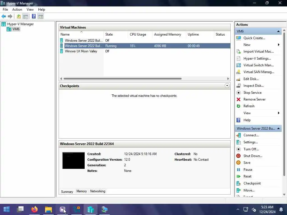This screenshot has height=215, width=287.
Task: Click the Inspect Disk icon
Action: click(x=239, y=86)
